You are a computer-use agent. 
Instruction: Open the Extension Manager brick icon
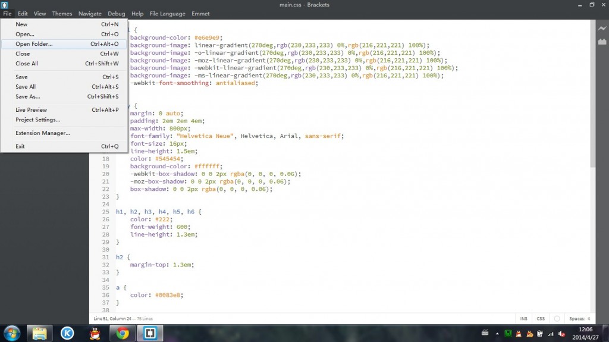602,42
